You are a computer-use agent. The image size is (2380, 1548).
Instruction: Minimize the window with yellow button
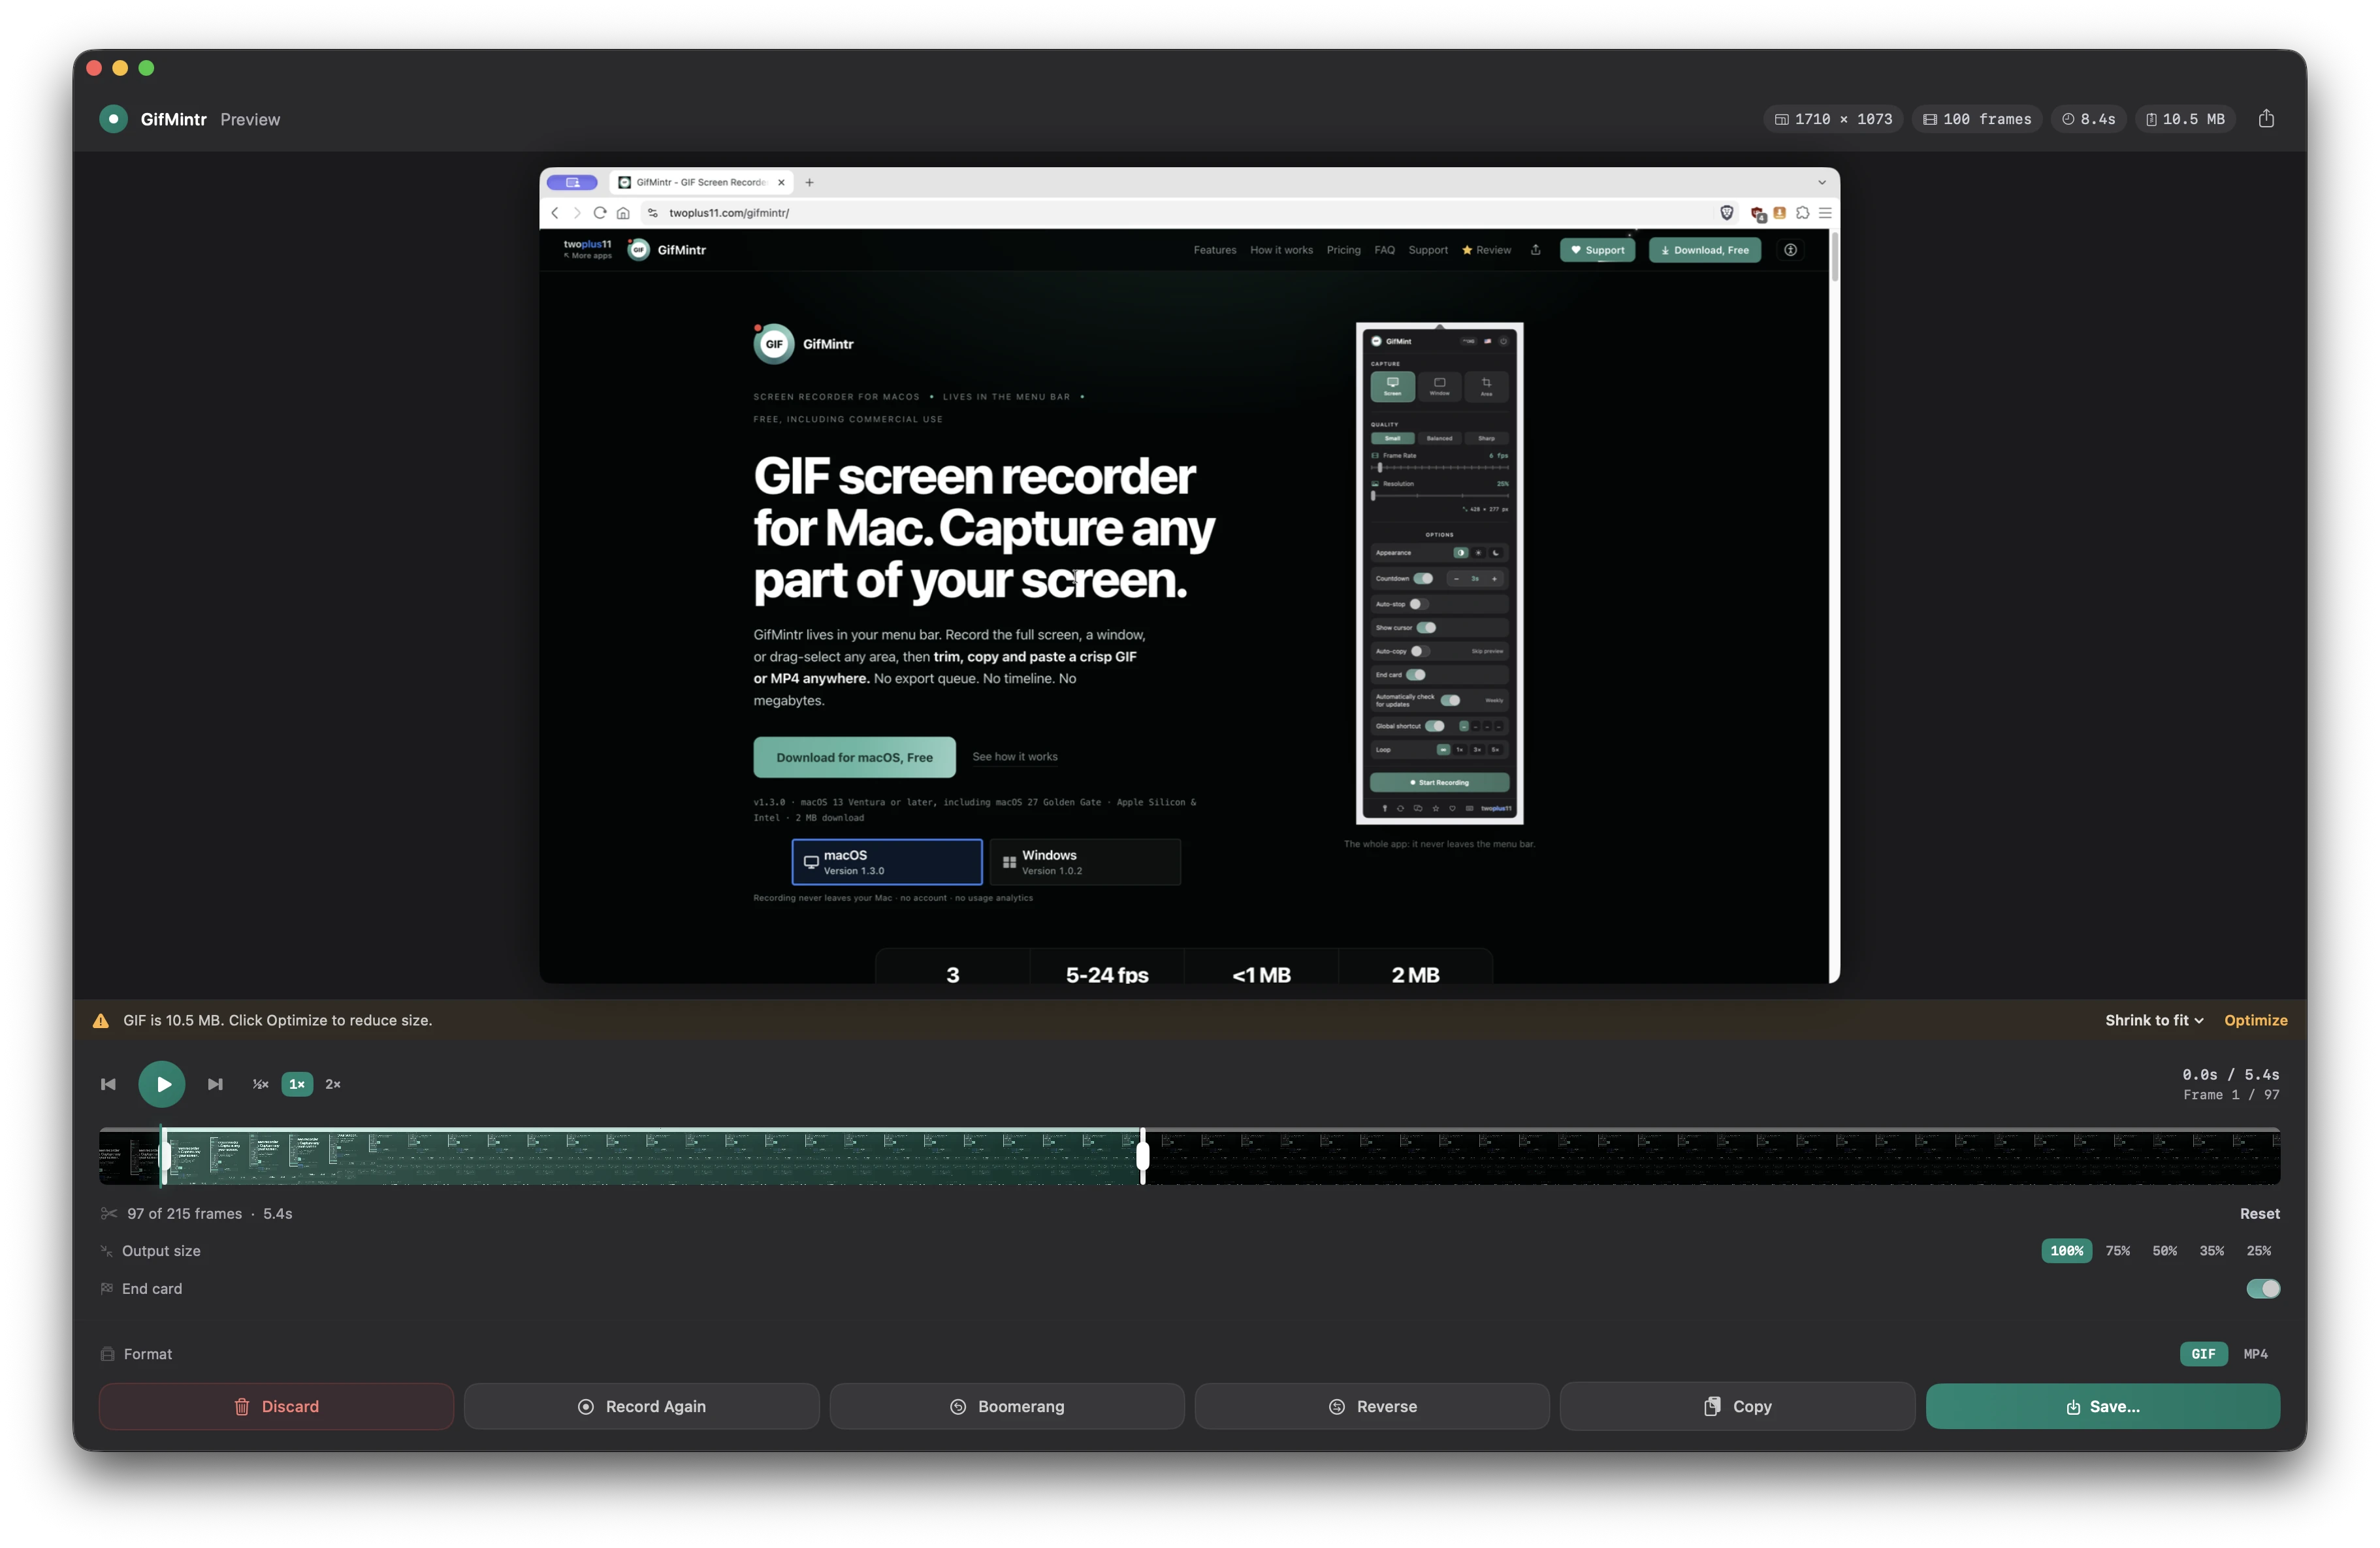(120, 68)
